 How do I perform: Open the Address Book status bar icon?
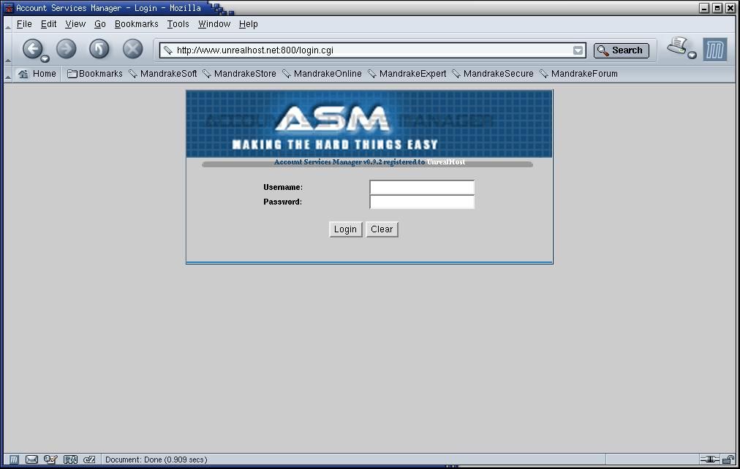[x=70, y=459]
